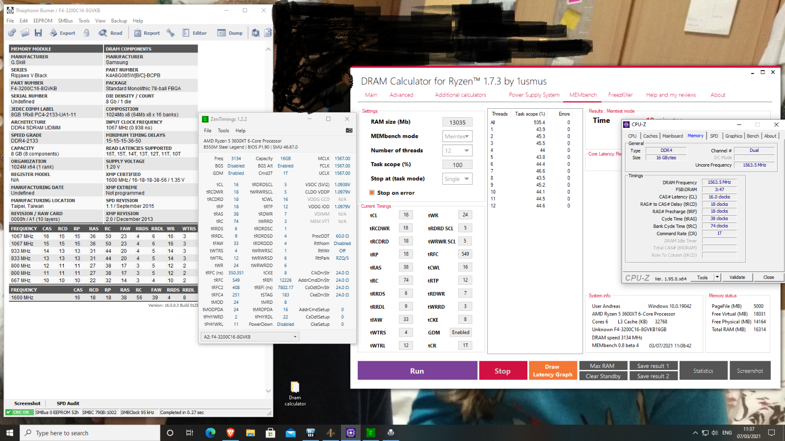Viewport: 785px width, 441px height.
Task: Open Stop at task mode dropdown
Action: pyautogui.click(x=457, y=179)
